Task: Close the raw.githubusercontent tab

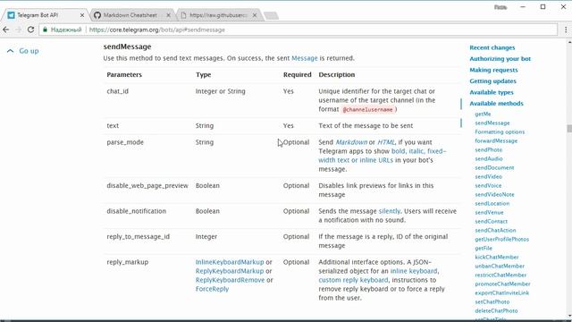Action: point(255,15)
